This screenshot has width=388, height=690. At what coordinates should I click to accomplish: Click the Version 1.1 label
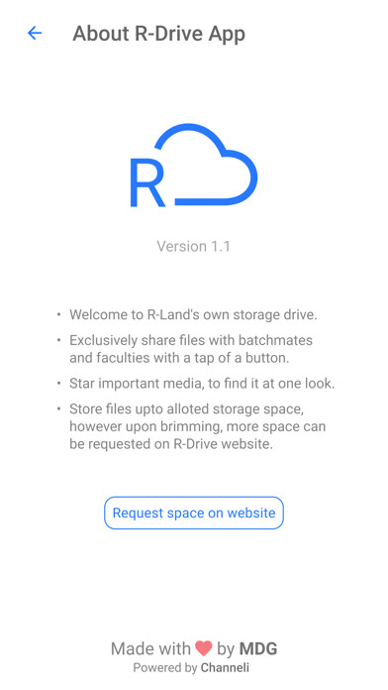point(193,246)
